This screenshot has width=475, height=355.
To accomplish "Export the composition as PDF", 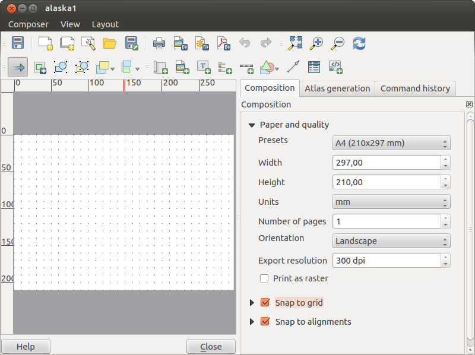I will [223, 43].
